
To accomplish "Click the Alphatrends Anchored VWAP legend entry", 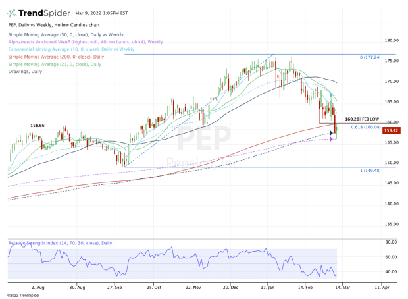I will click(86, 42).
